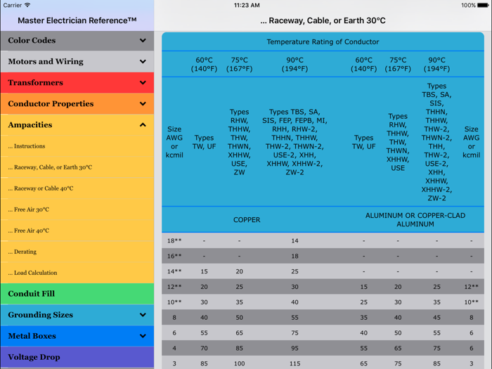Image resolution: width=492 pixels, height=369 pixels.
Task: Expand the Motors and Wiring chevron
Action: [x=143, y=62]
